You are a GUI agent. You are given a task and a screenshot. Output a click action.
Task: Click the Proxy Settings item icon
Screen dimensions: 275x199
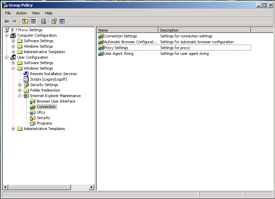pos(101,48)
